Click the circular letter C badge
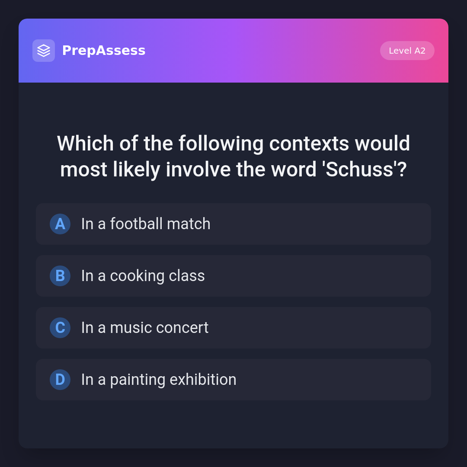The width and height of the screenshot is (467, 467). coord(60,328)
